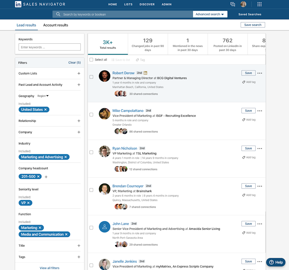Focus the Search by keywords or boolean box
The image size is (289, 270).
coord(123,14)
